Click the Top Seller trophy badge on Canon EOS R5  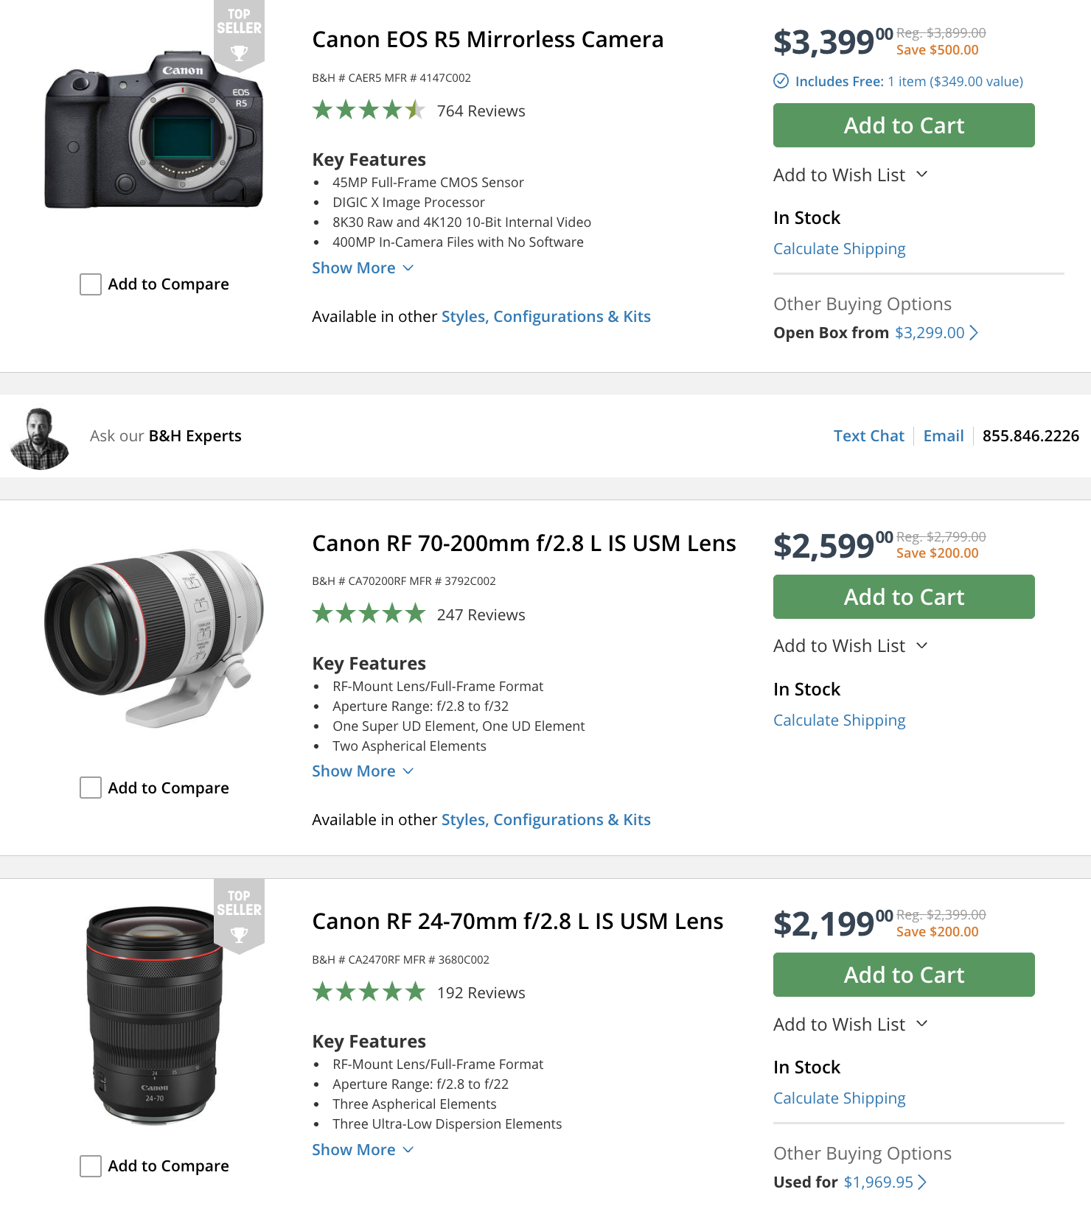pyautogui.click(x=239, y=35)
